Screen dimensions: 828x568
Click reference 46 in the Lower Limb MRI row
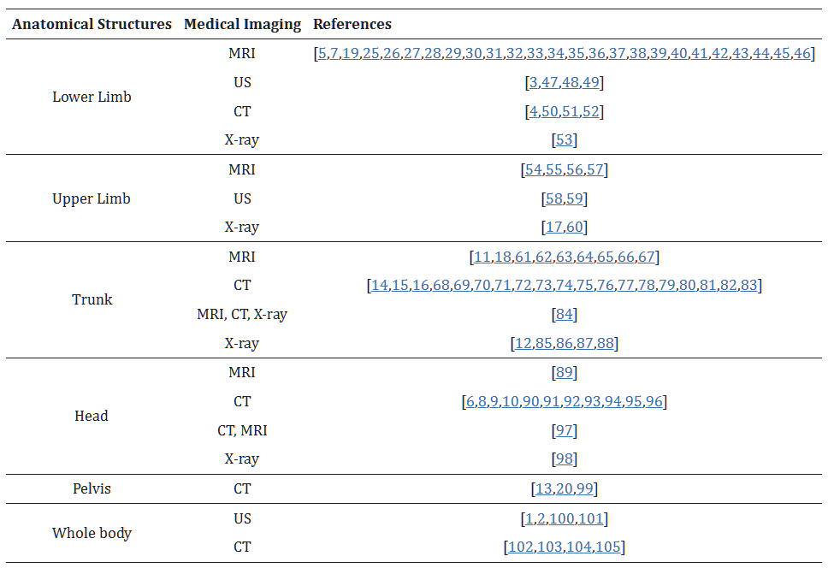click(x=801, y=54)
